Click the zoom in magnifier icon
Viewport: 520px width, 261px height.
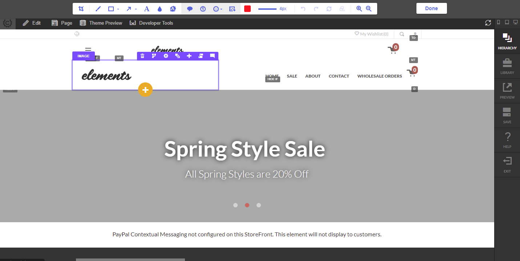coord(359,9)
